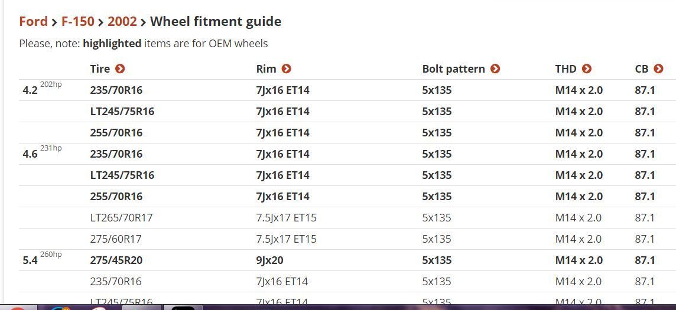Viewport: 676px width, 310px height.
Task: Select the 4.6 engine label
Action: point(30,154)
